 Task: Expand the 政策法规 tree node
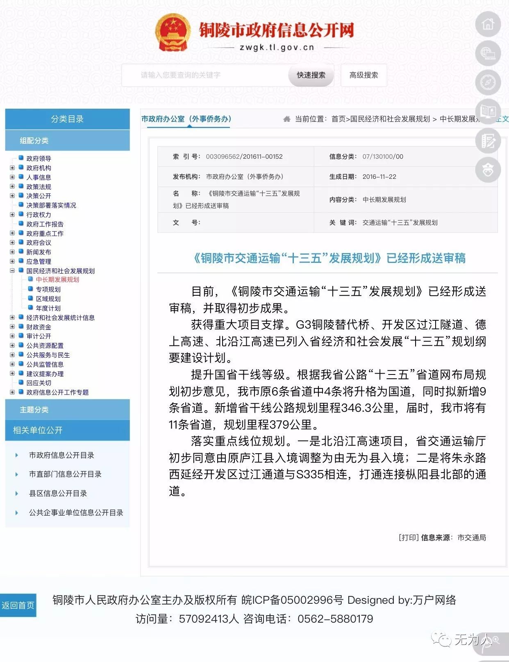coord(12,187)
